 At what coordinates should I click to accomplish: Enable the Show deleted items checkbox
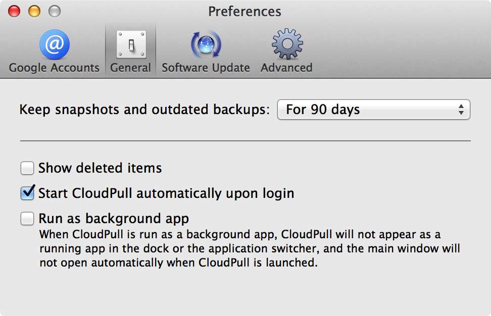coord(27,168)
